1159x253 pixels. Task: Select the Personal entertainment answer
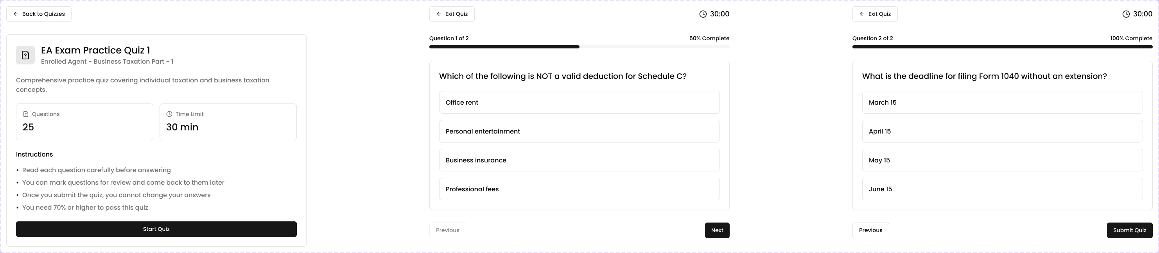[579, 131]
